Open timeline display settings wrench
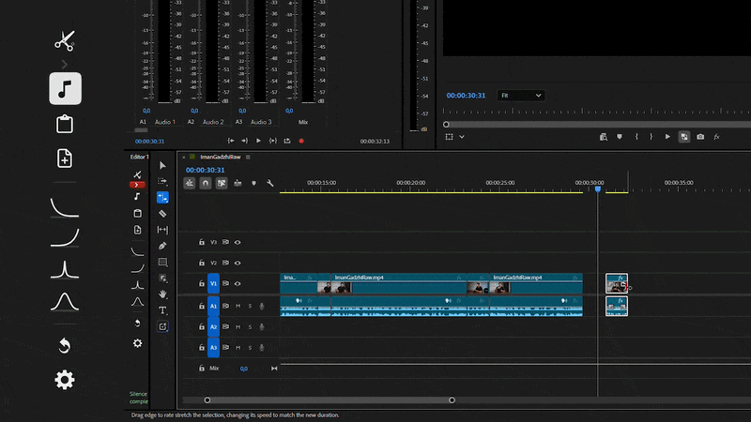The image size is (751, 422). pyautogui.click(x=269, y=183)
